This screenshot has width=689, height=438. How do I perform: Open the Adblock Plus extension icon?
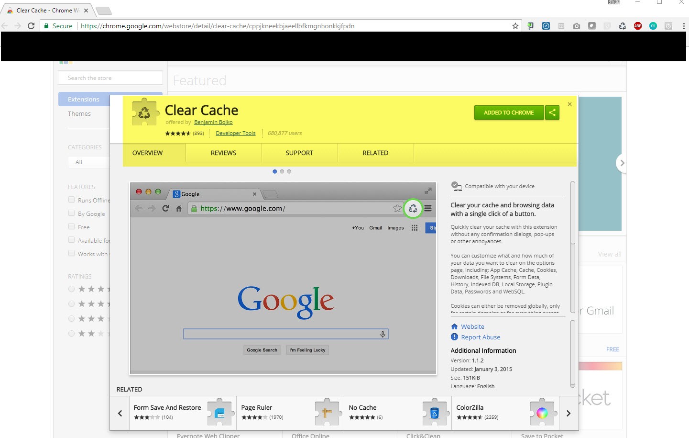pyautogui.click(x=638, y=26)
